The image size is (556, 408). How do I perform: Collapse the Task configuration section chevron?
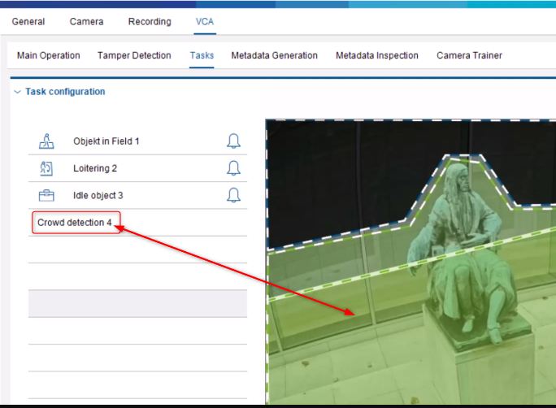click(x=17, y=92)
